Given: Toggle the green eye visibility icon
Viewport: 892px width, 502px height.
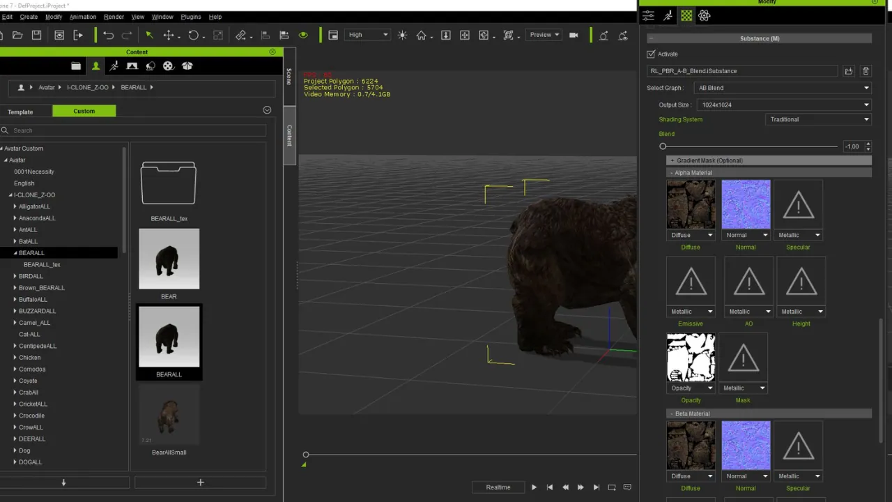Looking at the screenshot, I should [x=303, y=35].
